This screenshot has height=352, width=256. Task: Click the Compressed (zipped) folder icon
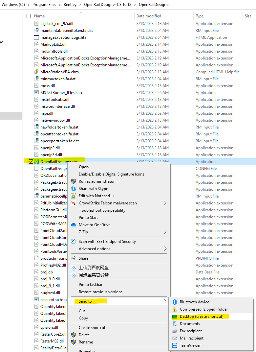click(175, 309)
